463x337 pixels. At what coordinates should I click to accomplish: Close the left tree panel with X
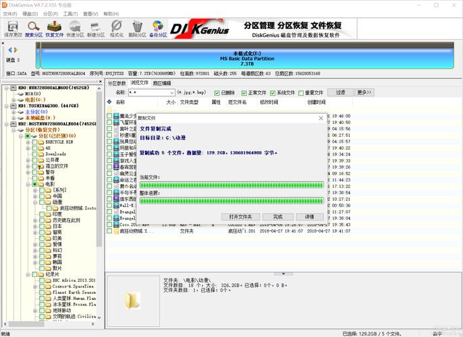point(101,82)
